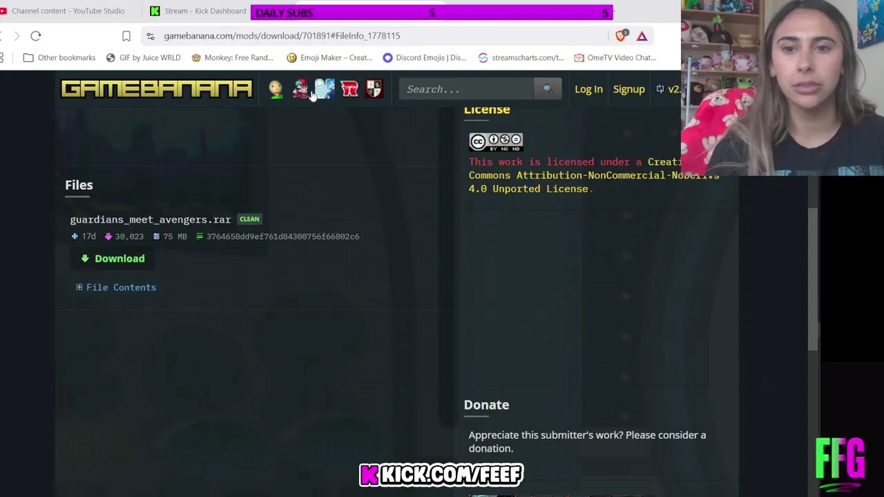Click the guardians_meet_avengers.rar file name
This screenshot has height=497, width=884.
(151, 220)
